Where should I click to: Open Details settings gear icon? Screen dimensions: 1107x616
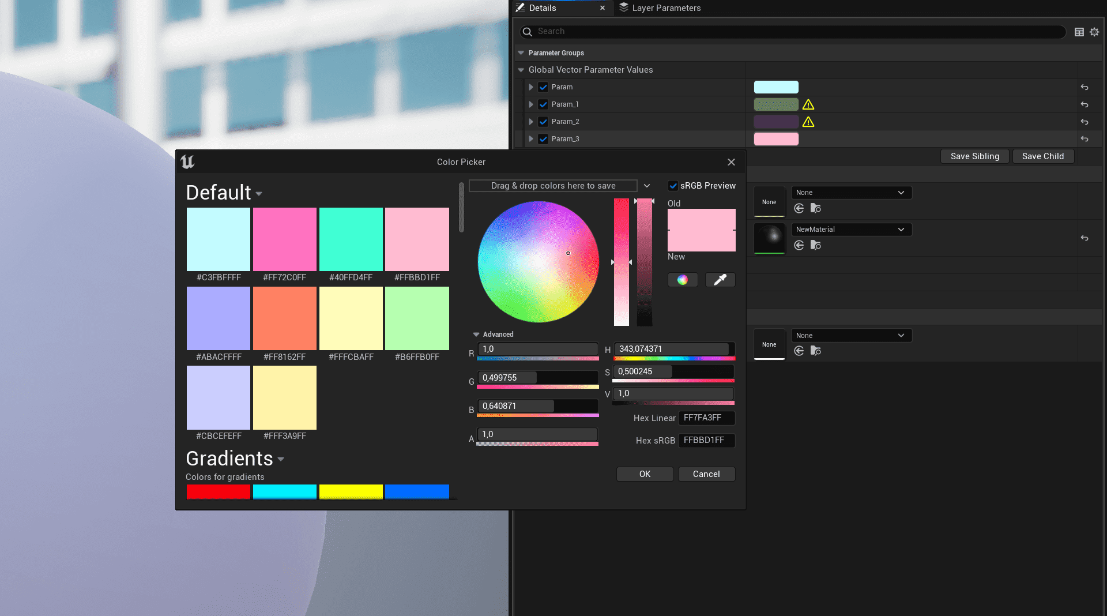pos(1094,32)
